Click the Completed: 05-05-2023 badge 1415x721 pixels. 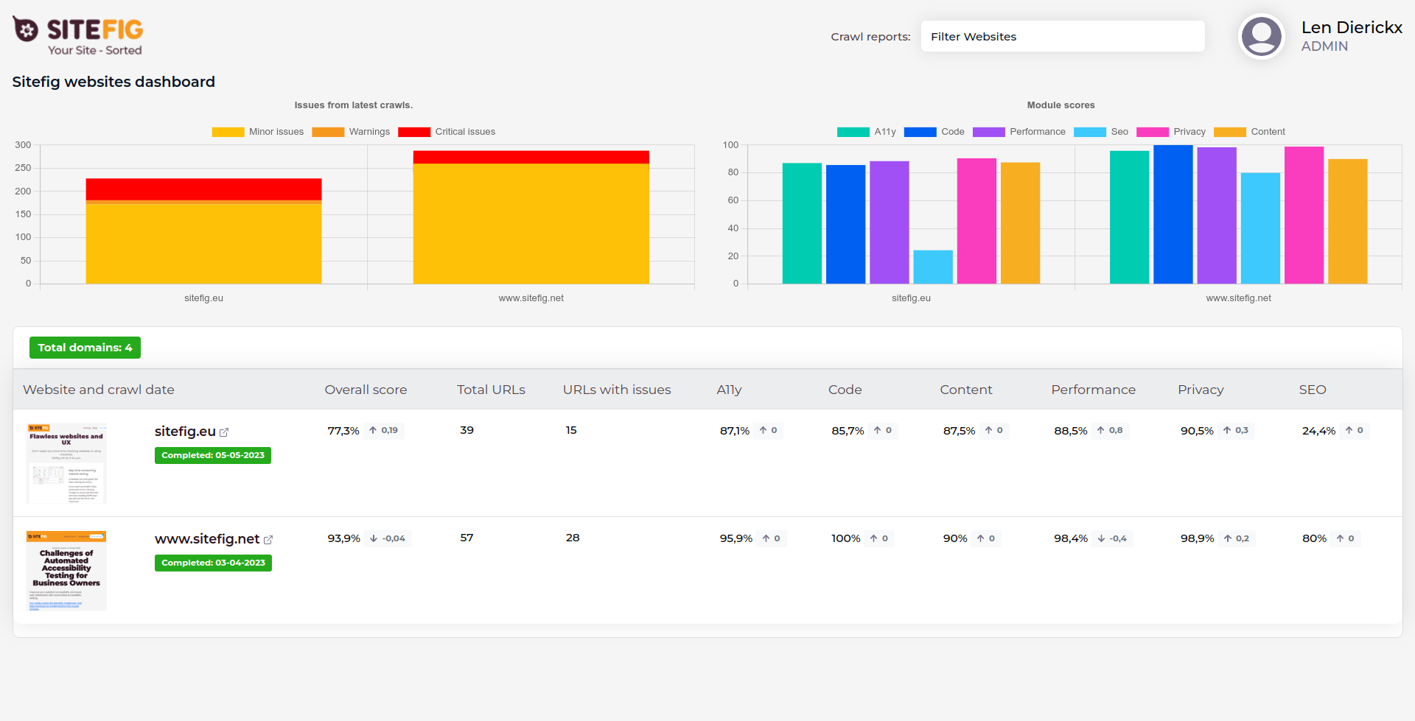[x=213, y=455]
